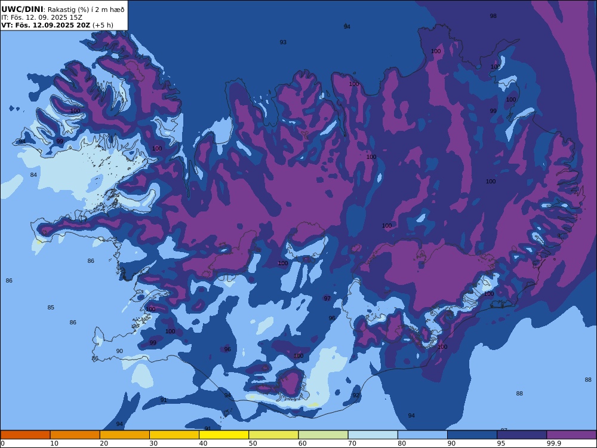Click the legend tick label '30'

pyautogui.click(x=153, y=443)
